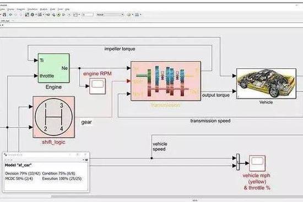Click the Up to Parent arrow icon
Viewport: 303px width, 202px height.
pos(20,14)
